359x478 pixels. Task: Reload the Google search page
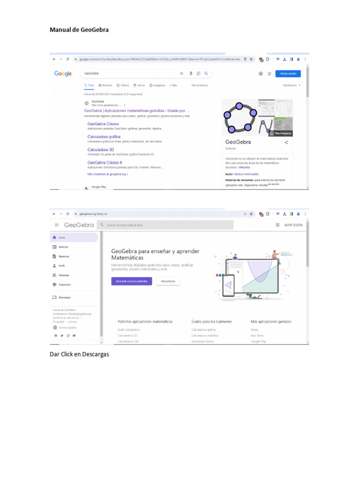67,59
